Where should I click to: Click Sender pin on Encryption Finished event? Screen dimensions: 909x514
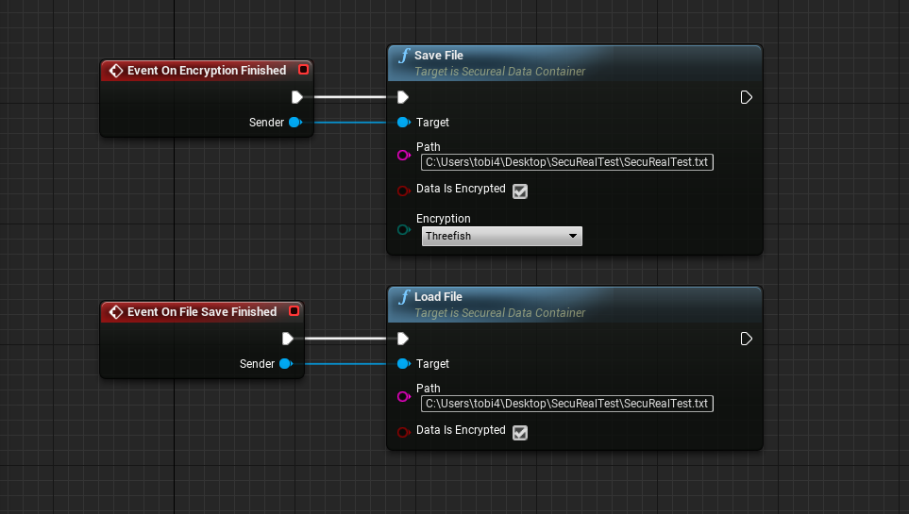pyautogui.click(x=295, y=123)
